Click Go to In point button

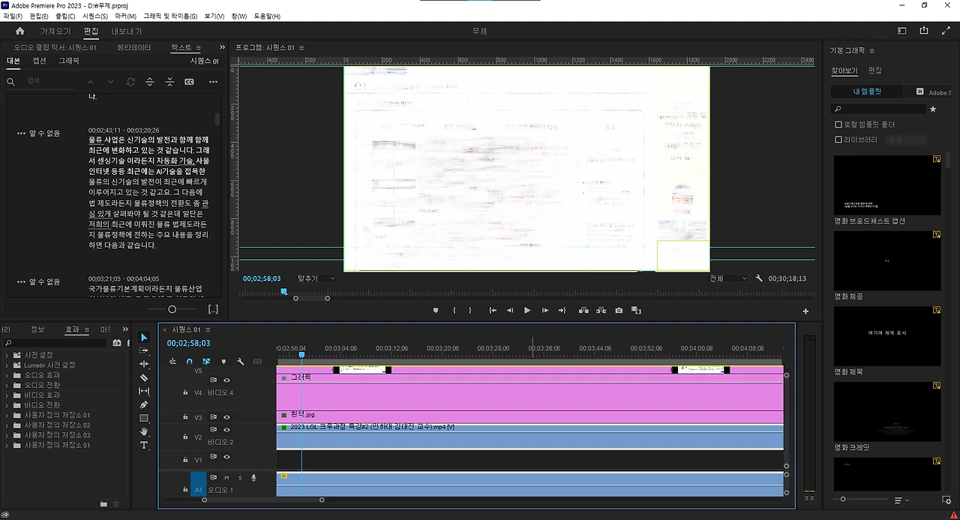(493, 311)
